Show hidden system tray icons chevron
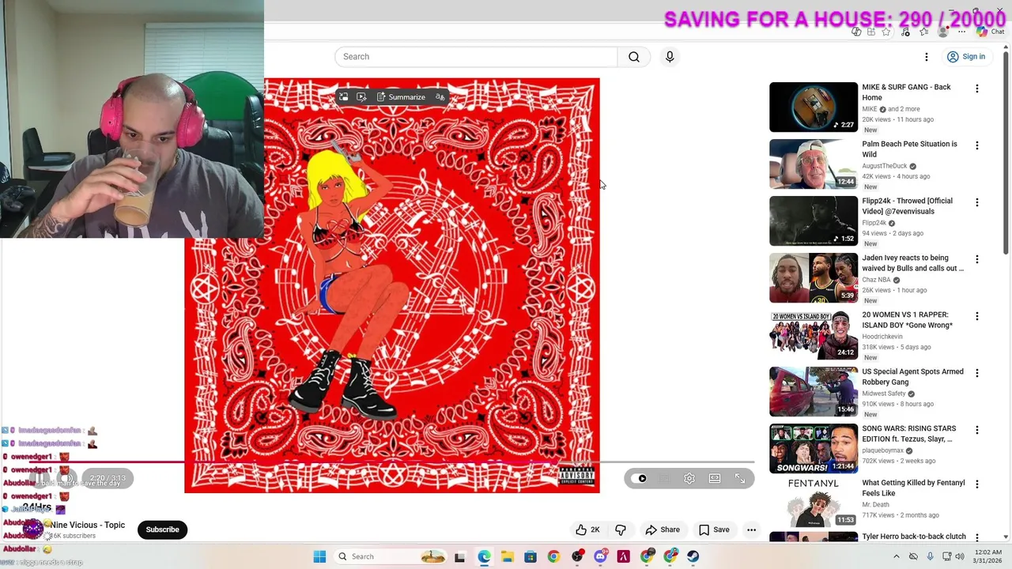The width and height of the screenshot is (1012, 569). coord(896,556)
